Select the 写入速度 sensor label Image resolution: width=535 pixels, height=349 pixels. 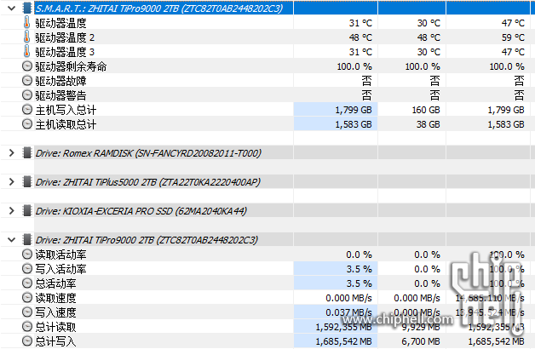point(55,312)
